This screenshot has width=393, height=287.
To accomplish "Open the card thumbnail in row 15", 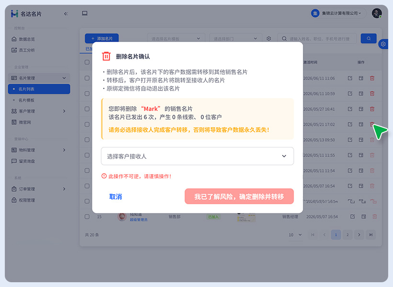I will pyautogui.click(x=246, y=217).
